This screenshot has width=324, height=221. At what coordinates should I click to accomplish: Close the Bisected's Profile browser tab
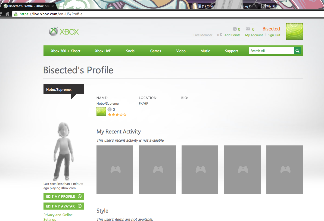[x=53, y=6]
